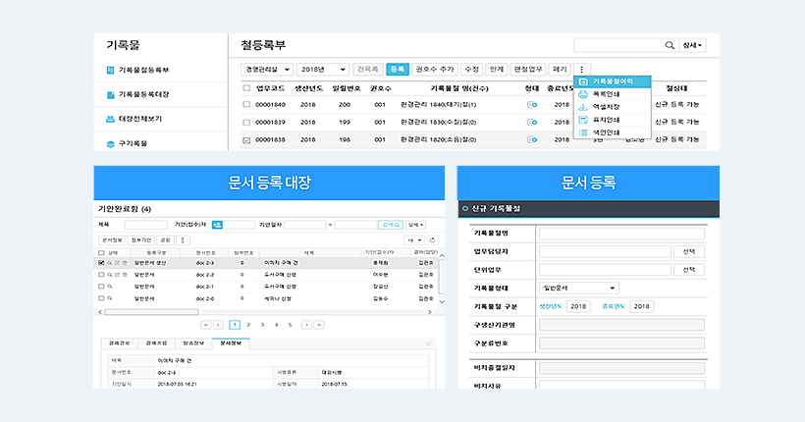Click into the 철등록부 search field
805x422 pixels.
pos(618,45)
